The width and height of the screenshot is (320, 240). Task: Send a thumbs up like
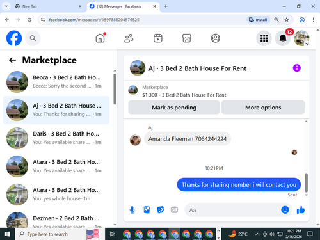pyautogui.click(x=301, y=210)
